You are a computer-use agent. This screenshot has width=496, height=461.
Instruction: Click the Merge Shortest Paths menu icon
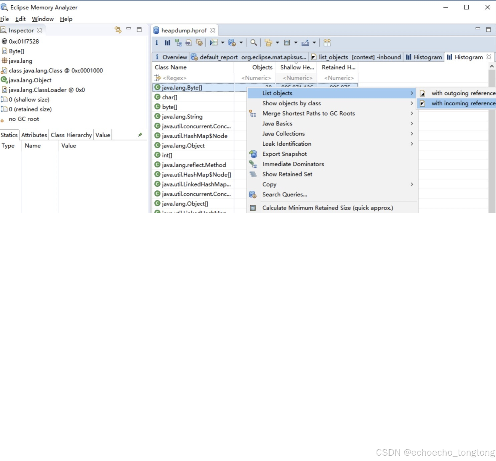tap(253, 114)
